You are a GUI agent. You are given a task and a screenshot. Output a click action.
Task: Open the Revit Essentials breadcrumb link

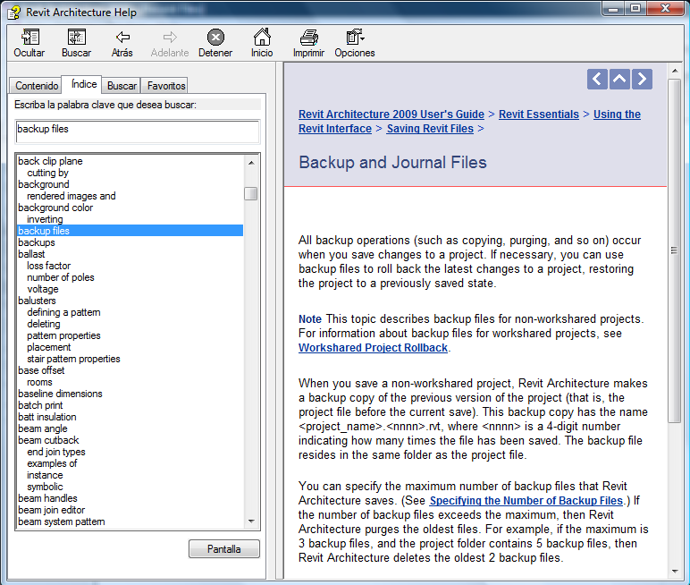pyautogui.click(x=539, y=114)
